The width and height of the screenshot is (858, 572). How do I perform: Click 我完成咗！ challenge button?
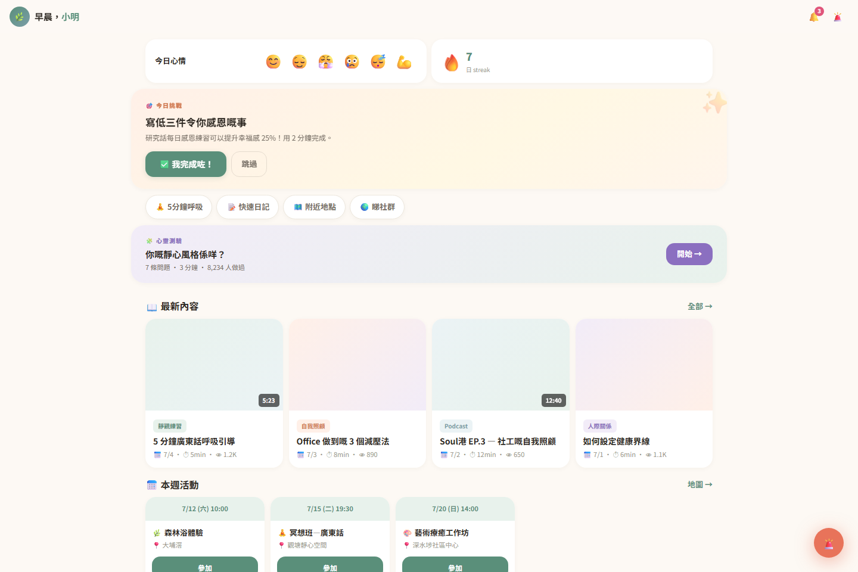[186, 164]
